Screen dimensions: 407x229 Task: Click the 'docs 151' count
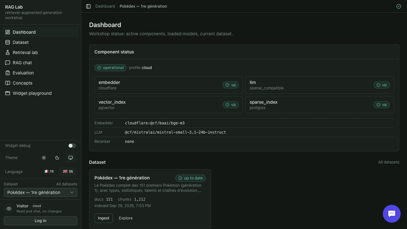coord(104,199)
